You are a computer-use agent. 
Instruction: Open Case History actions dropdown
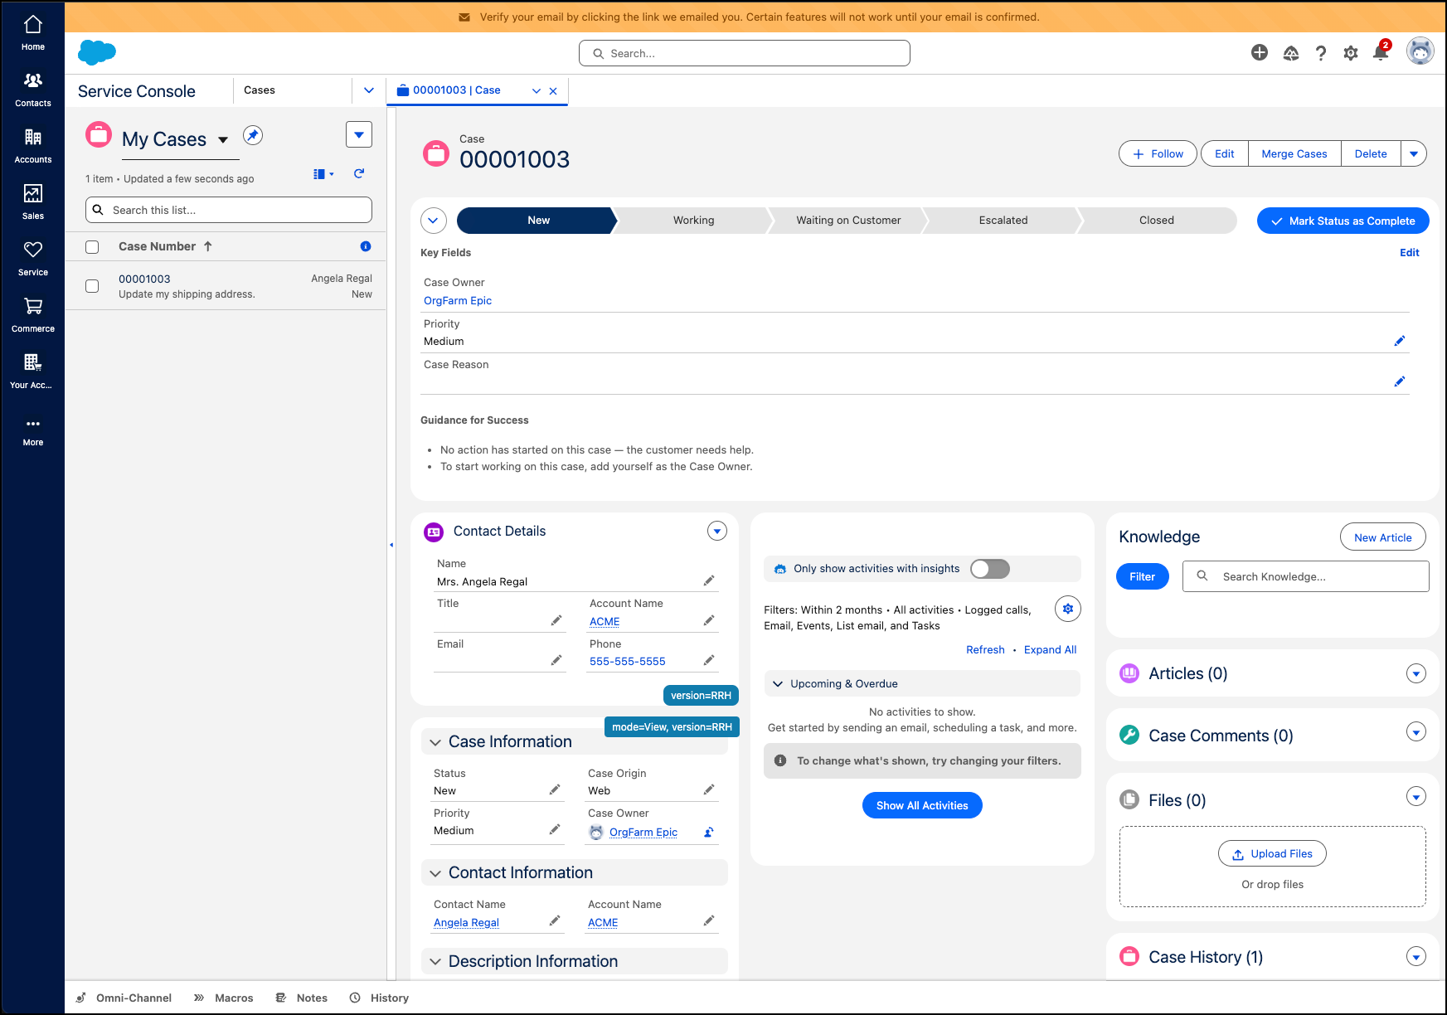(1416, 956)
